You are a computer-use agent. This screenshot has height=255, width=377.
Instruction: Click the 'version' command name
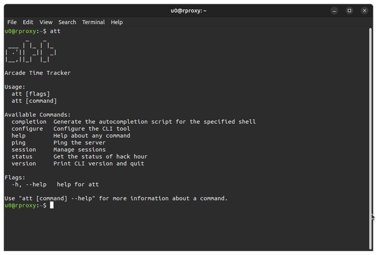pos(24,163)
